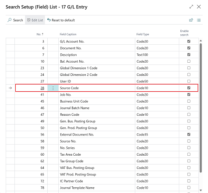Image resolution: width=208 pixels, height=193 pixels.
Task: Enable search for IC Partner Code
Action: (189, 181)
